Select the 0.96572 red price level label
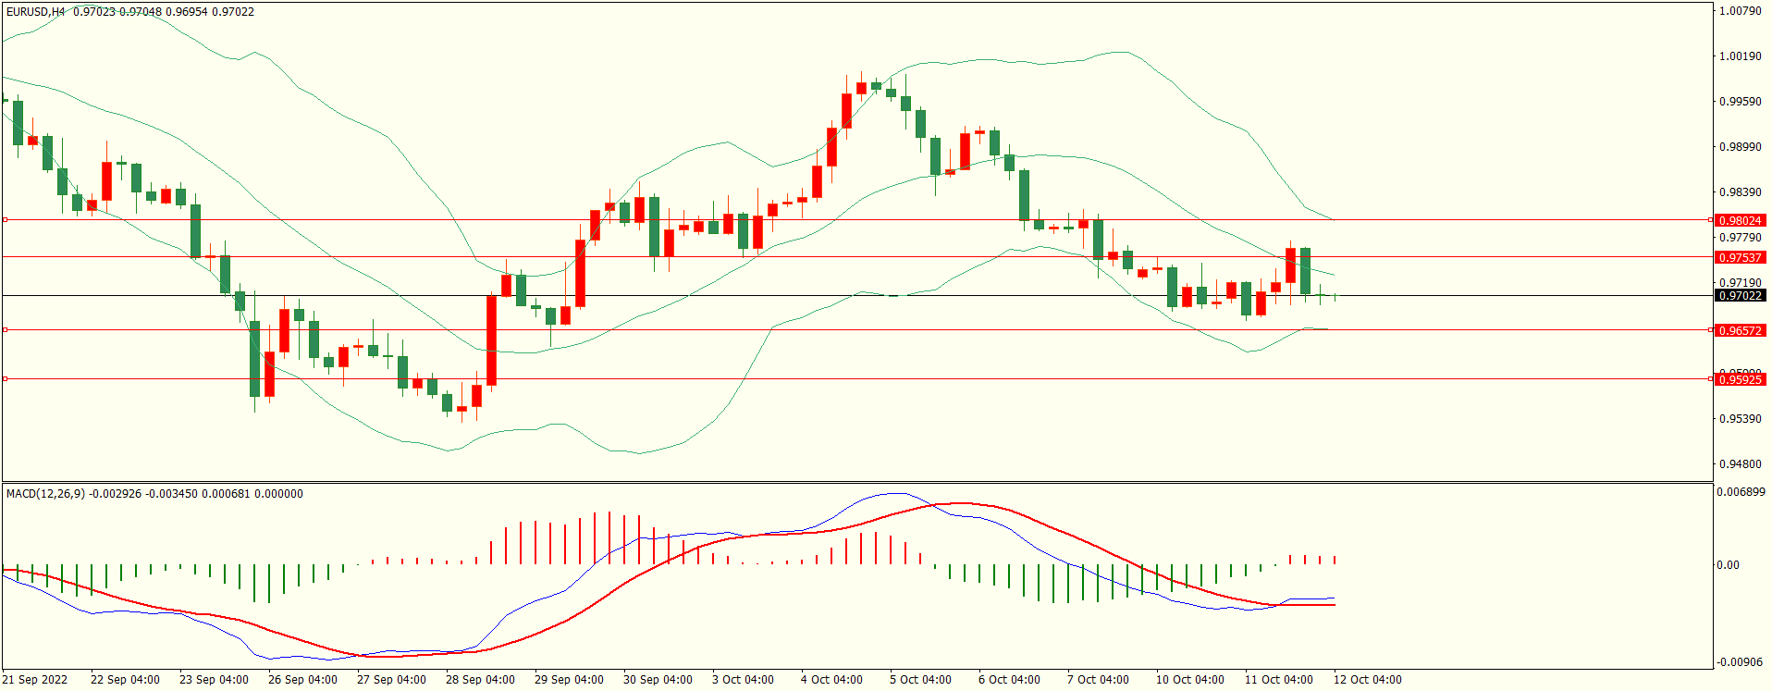Image resolution: width=1772 pixels, height=691 pixels. coord(1740,330)
